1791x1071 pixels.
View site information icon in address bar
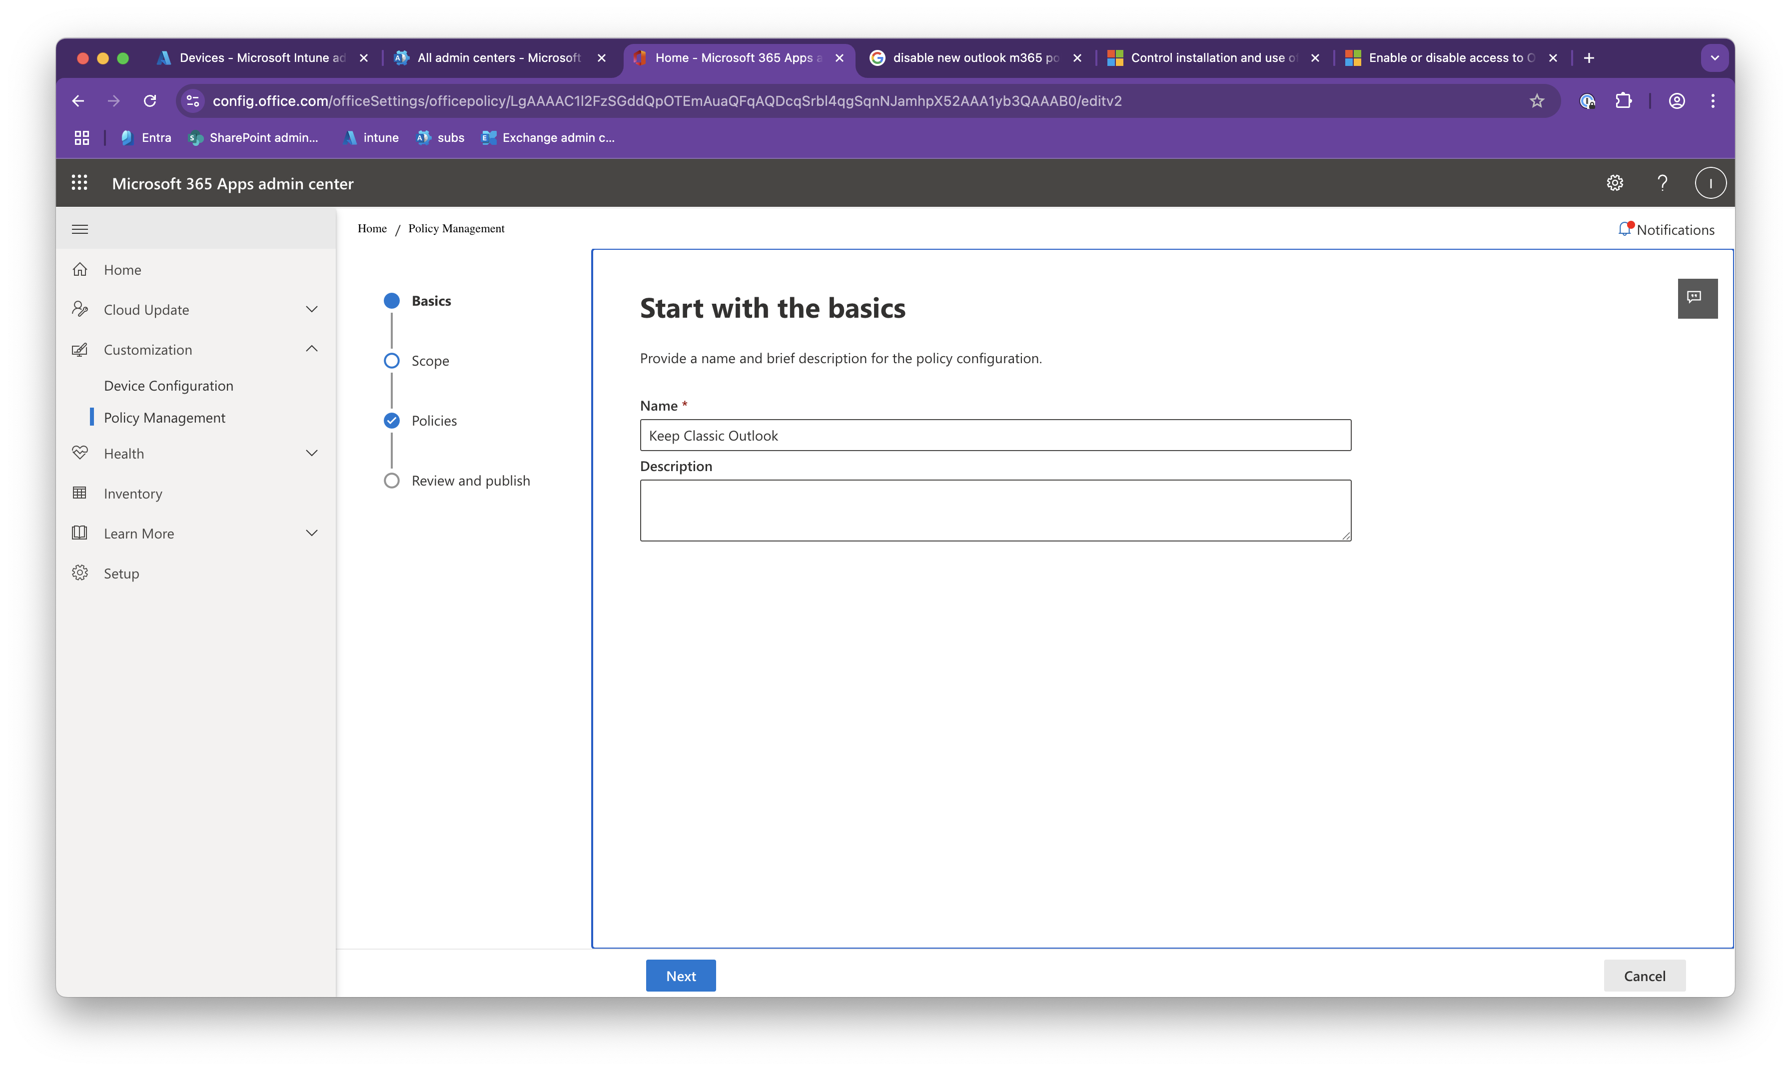pos(193,101)
